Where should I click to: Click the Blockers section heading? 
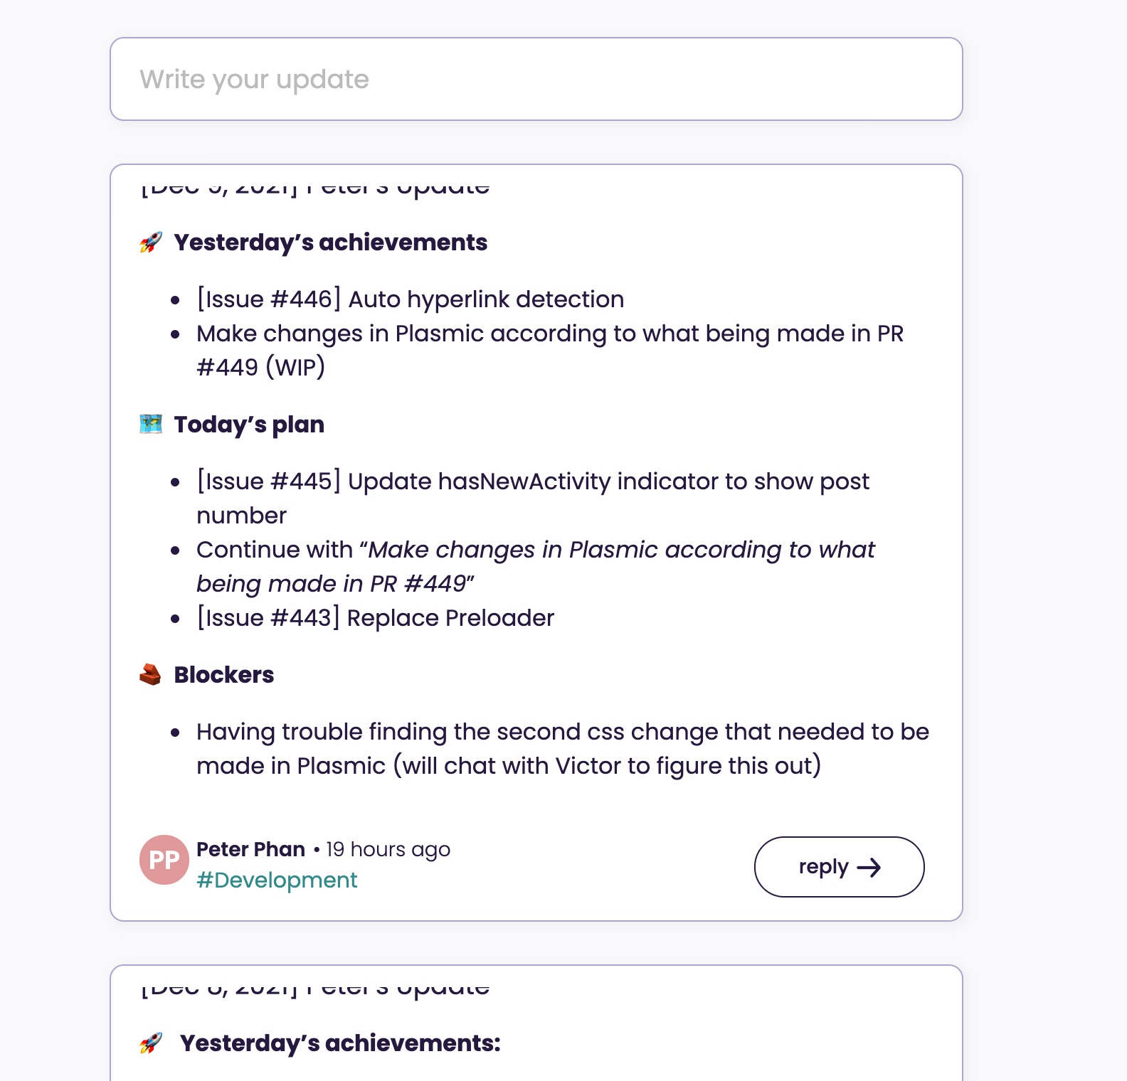[x=223, y=673]
